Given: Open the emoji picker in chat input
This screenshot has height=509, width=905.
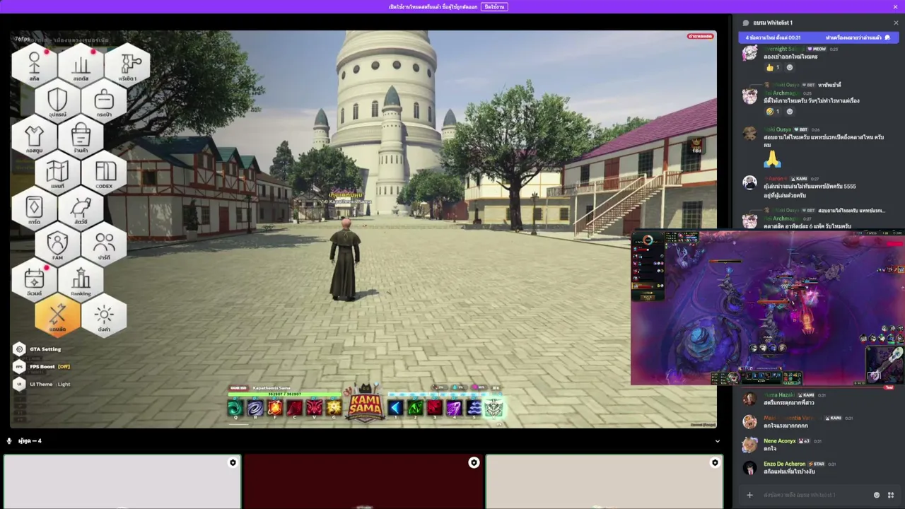Looking at the screenshot, I should tap(877, 495).
